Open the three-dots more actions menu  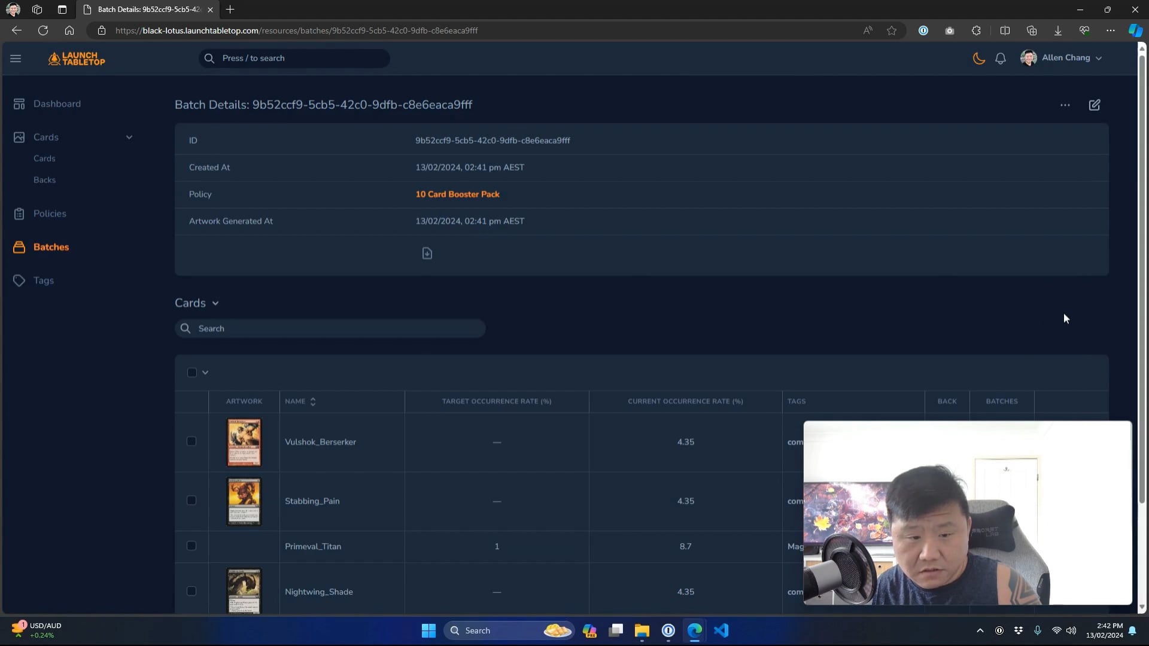(1065, 105)
